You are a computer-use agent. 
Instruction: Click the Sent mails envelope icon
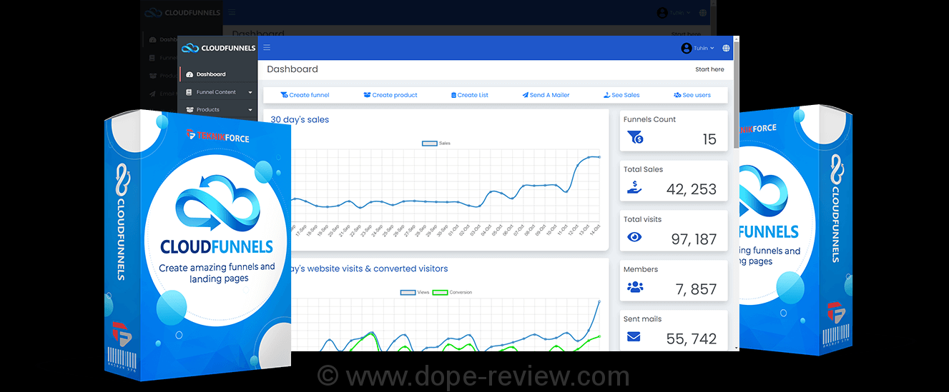(634, 337)
